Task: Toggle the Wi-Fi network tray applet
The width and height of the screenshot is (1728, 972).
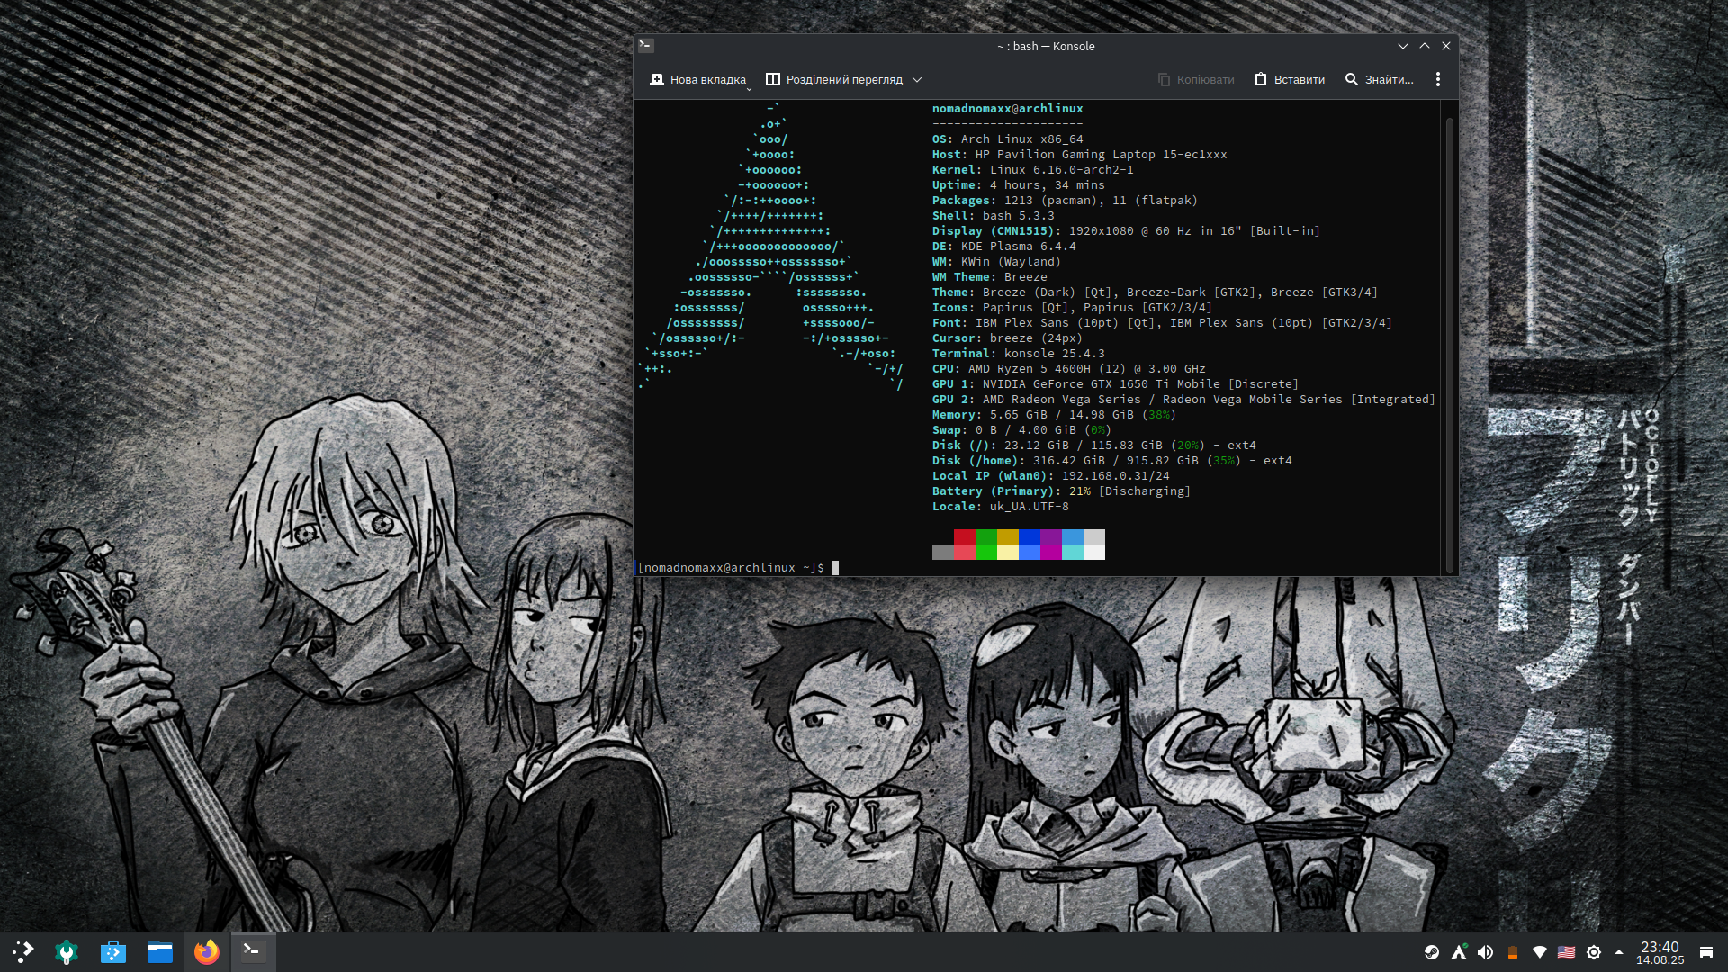Action: tap(1540, 952)
